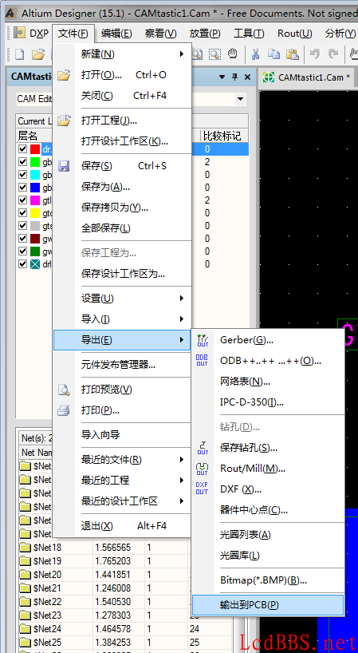Close the CAMtastic panel with X
Viewport: 358px width, 653px height.
tap(247, 77)
